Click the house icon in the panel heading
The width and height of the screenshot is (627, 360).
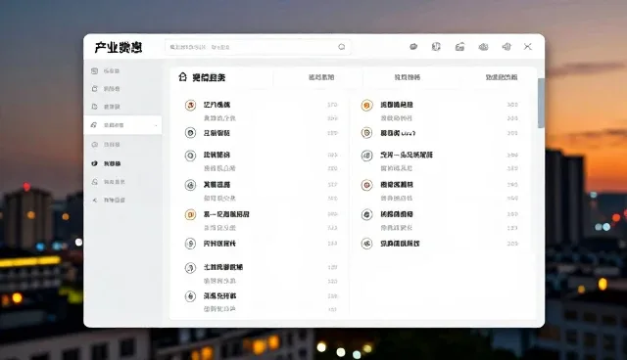[x=183, y=77]
